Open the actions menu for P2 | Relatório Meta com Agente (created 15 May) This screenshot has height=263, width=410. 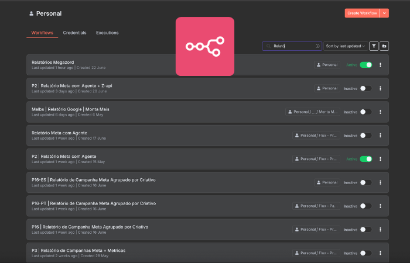point(380,159)
